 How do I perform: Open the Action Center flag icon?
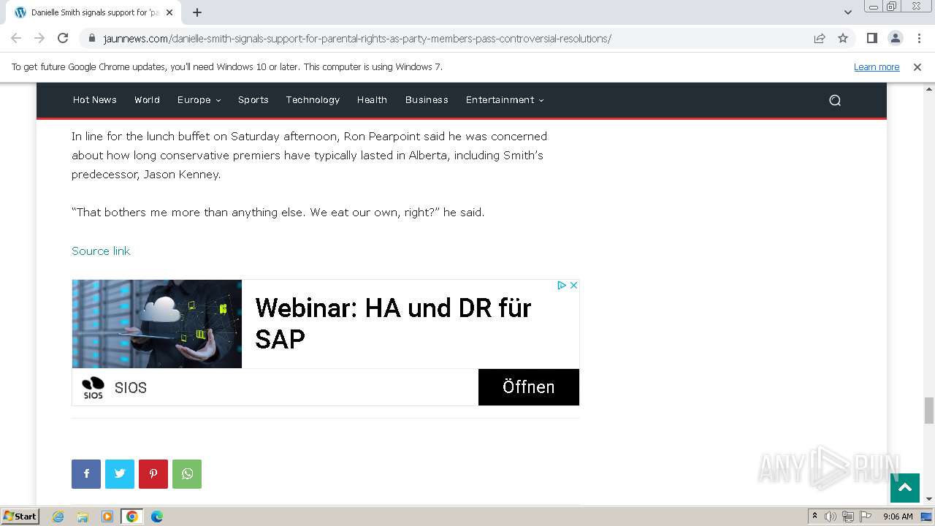tap(865, 517)
